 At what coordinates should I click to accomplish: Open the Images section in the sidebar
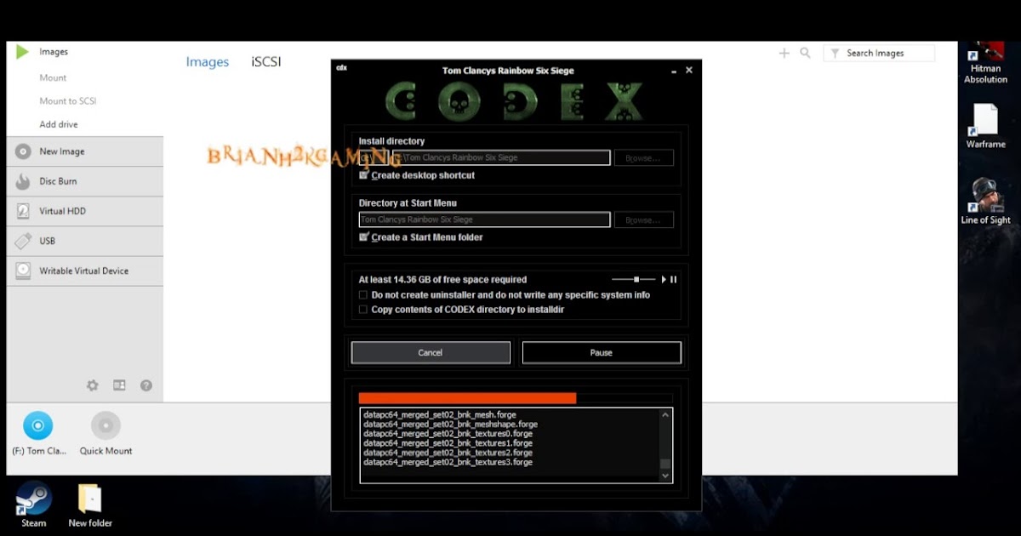pos(53,52)
